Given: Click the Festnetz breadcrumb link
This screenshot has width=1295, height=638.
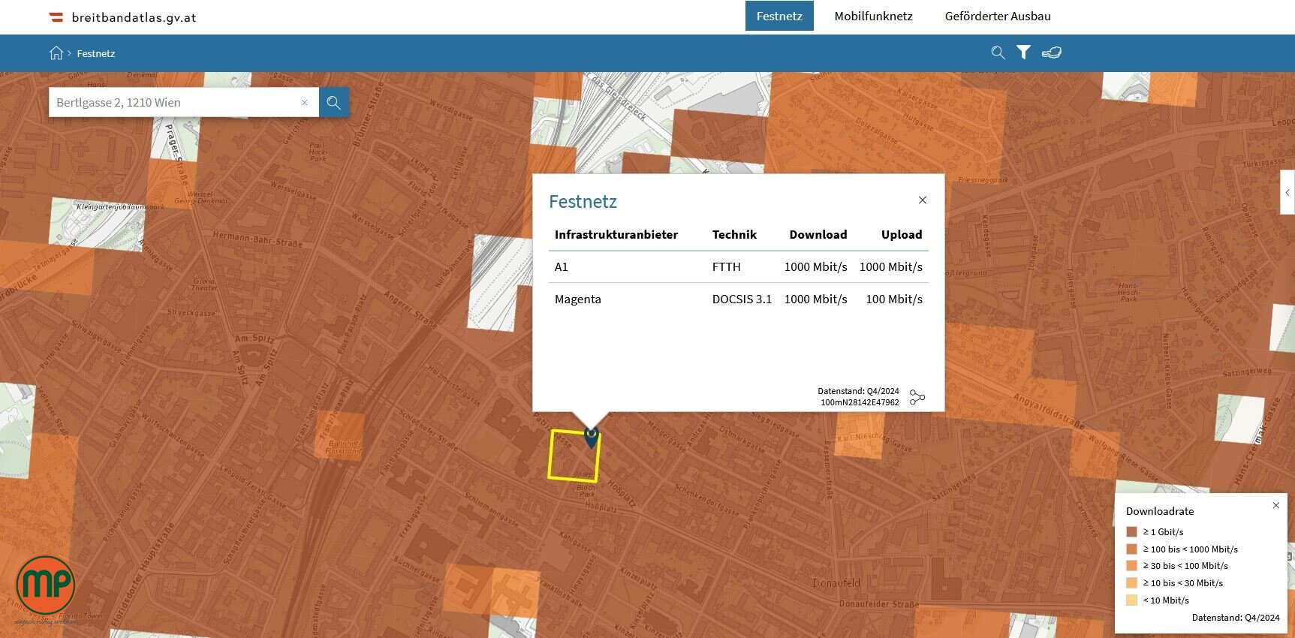Looking at the screenshot, I should pos(96,53).
